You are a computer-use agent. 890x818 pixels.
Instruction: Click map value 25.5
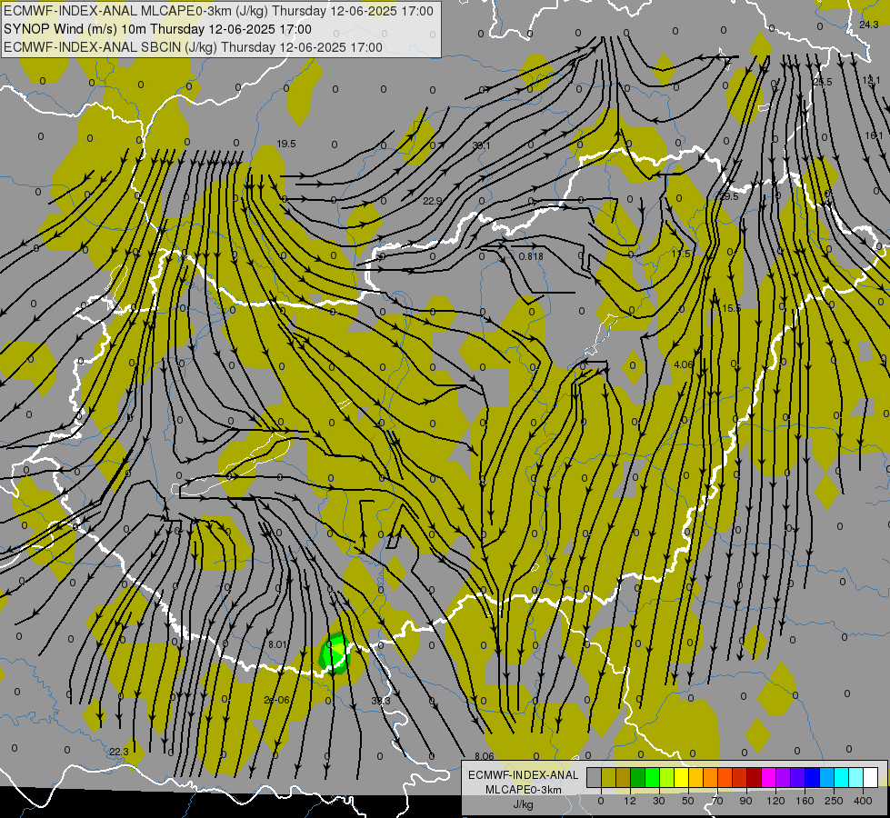823,83
